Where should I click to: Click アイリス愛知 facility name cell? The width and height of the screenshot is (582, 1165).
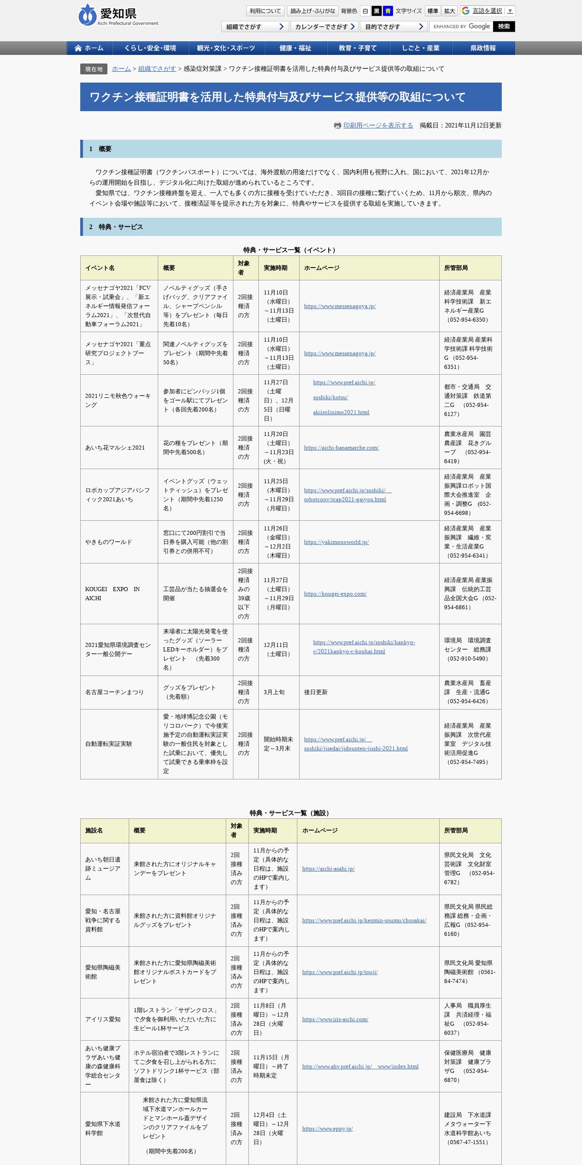[105, 1019]
